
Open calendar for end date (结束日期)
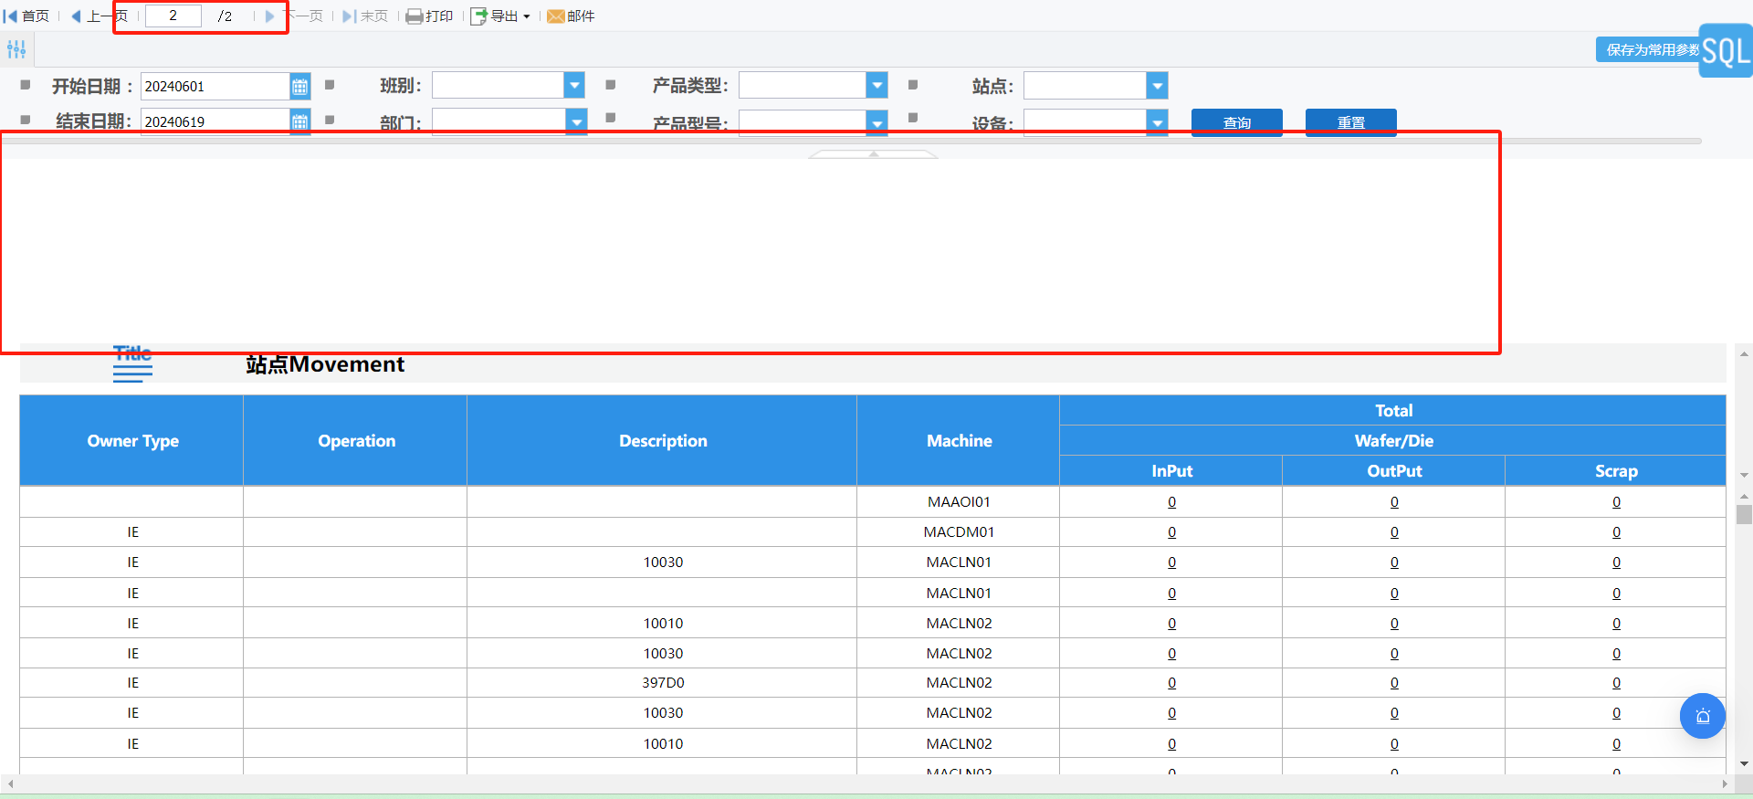tap(299, 121)
